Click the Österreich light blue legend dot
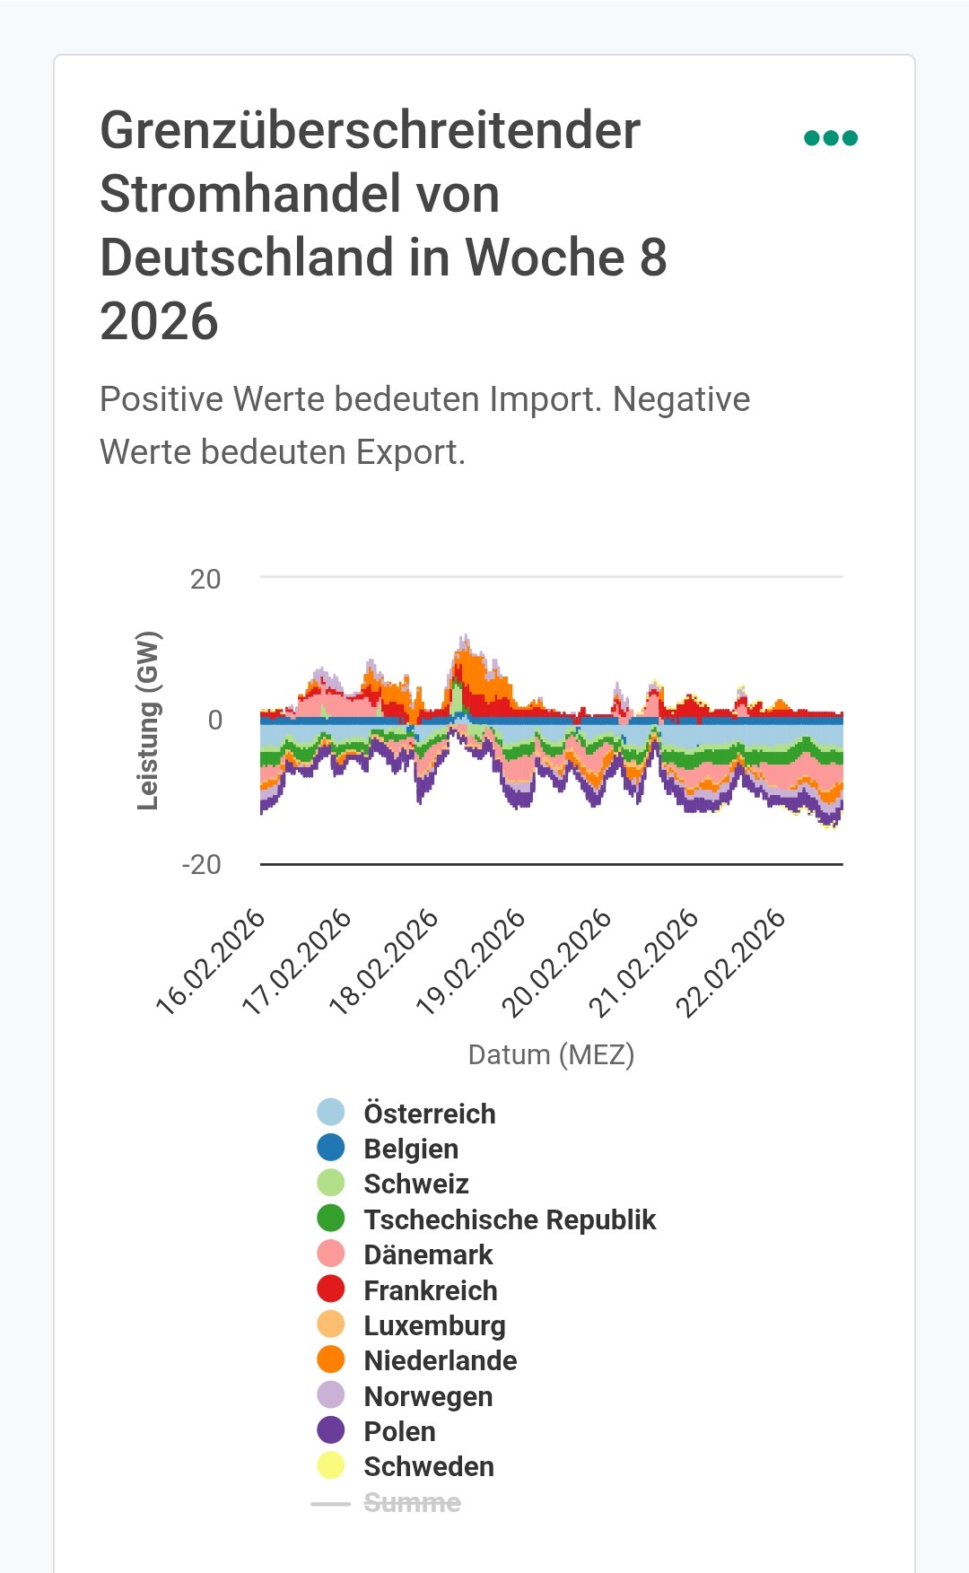 click(x=331, y=1113)
